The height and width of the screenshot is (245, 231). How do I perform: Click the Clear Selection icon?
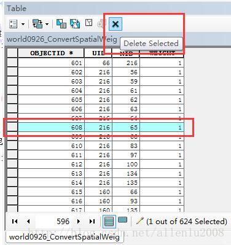click(x=88, y=23)
